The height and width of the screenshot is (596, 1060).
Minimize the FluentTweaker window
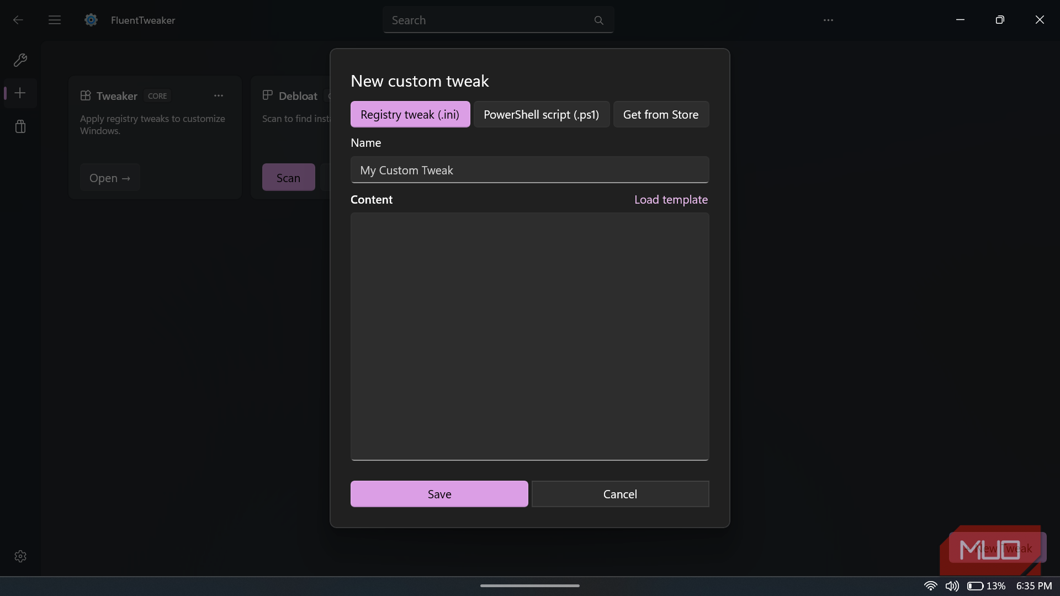tap(961, 20)
